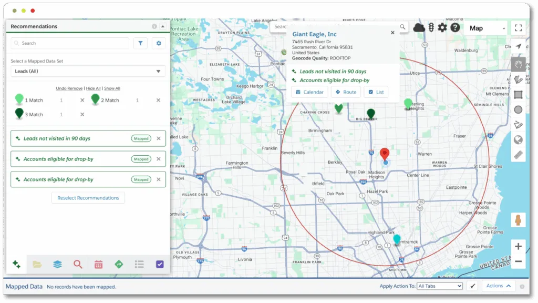The height and width of the screenshot is (303, 538).
Task: Open the calendar tab icon in bottom toolbar
Action: point(98,264)
